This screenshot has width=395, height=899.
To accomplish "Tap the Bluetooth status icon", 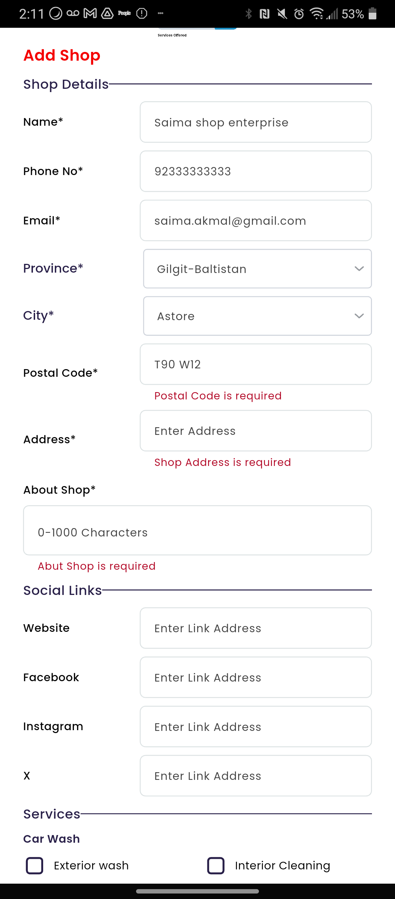I will coord(249,14).
